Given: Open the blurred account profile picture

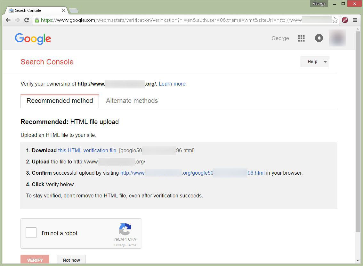Looking at the screenshot, I should point(337,38).
